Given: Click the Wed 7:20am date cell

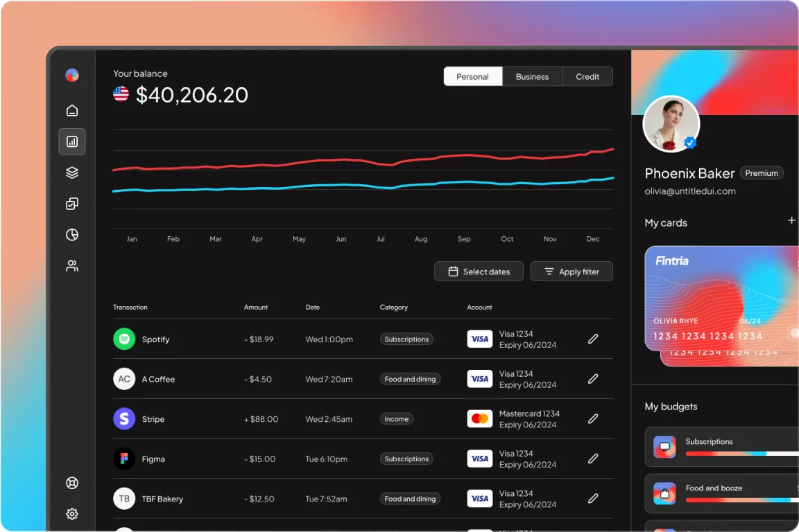Looking at the screenshot, I should (329, 380).
